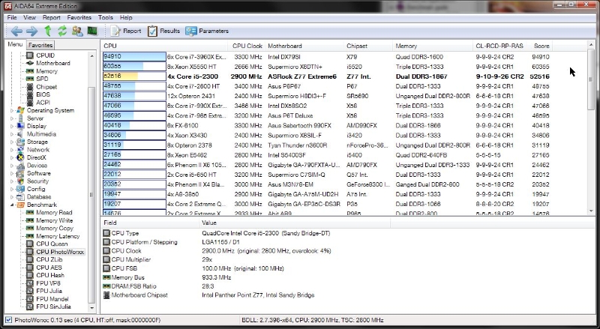Select the Memory tree item icon
Viewport: 600px width, 329px height.
(30, 71)
